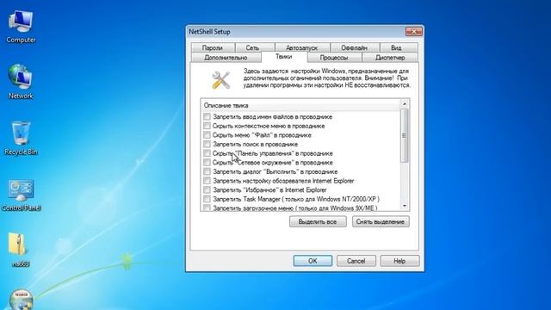Screen dimensions: 551x310
Task: Toggle 'Скрыть меню Файл в проводнике'
Action: (207, 134)
